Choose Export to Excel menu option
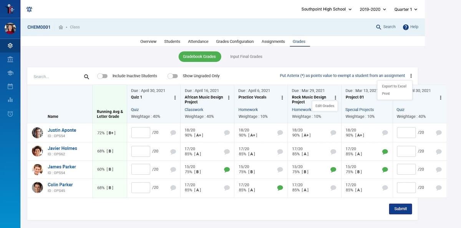The height and width of the screenshot is (228, 461). 394,86
